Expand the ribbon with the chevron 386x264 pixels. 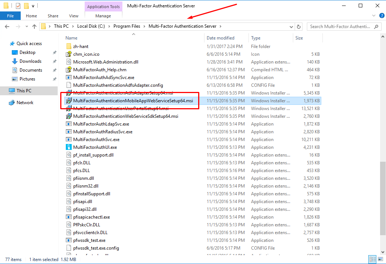pos(374,16)
